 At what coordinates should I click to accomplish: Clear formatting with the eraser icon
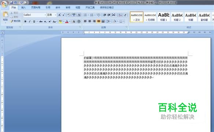click(69, 15)
